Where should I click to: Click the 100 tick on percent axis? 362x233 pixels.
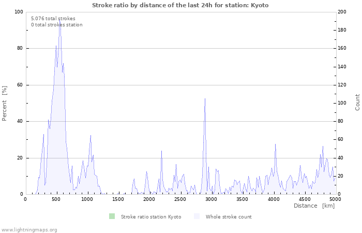point(18,12)
